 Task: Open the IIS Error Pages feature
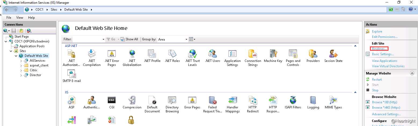tap(192, 103)
